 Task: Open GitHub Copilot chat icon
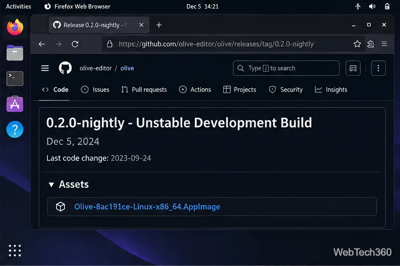coord(353,68)
